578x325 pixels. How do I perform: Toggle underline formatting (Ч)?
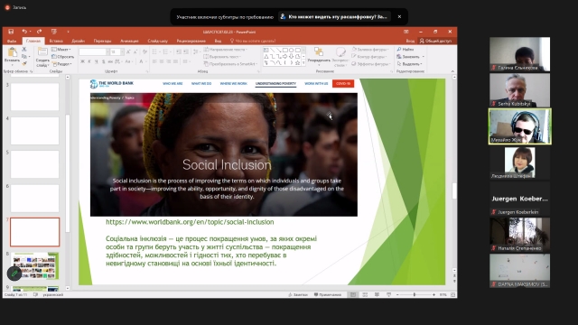click(x=97, y=61)
